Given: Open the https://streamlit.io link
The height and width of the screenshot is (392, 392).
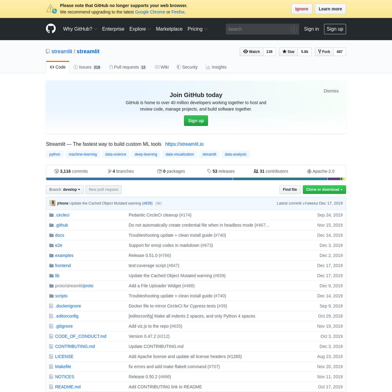Looking at the screenshot, I should (x=184, y=144).
